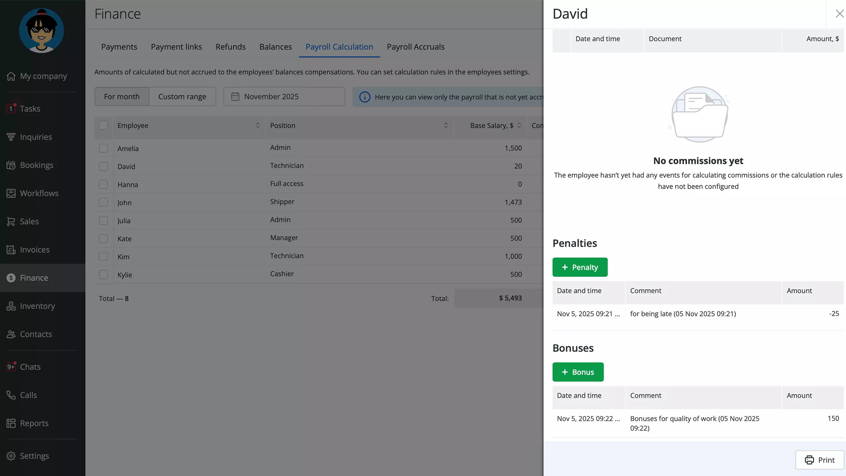Select David's row checkbox
The width and height of the screenshot is (846, 476).
(103, 166)
